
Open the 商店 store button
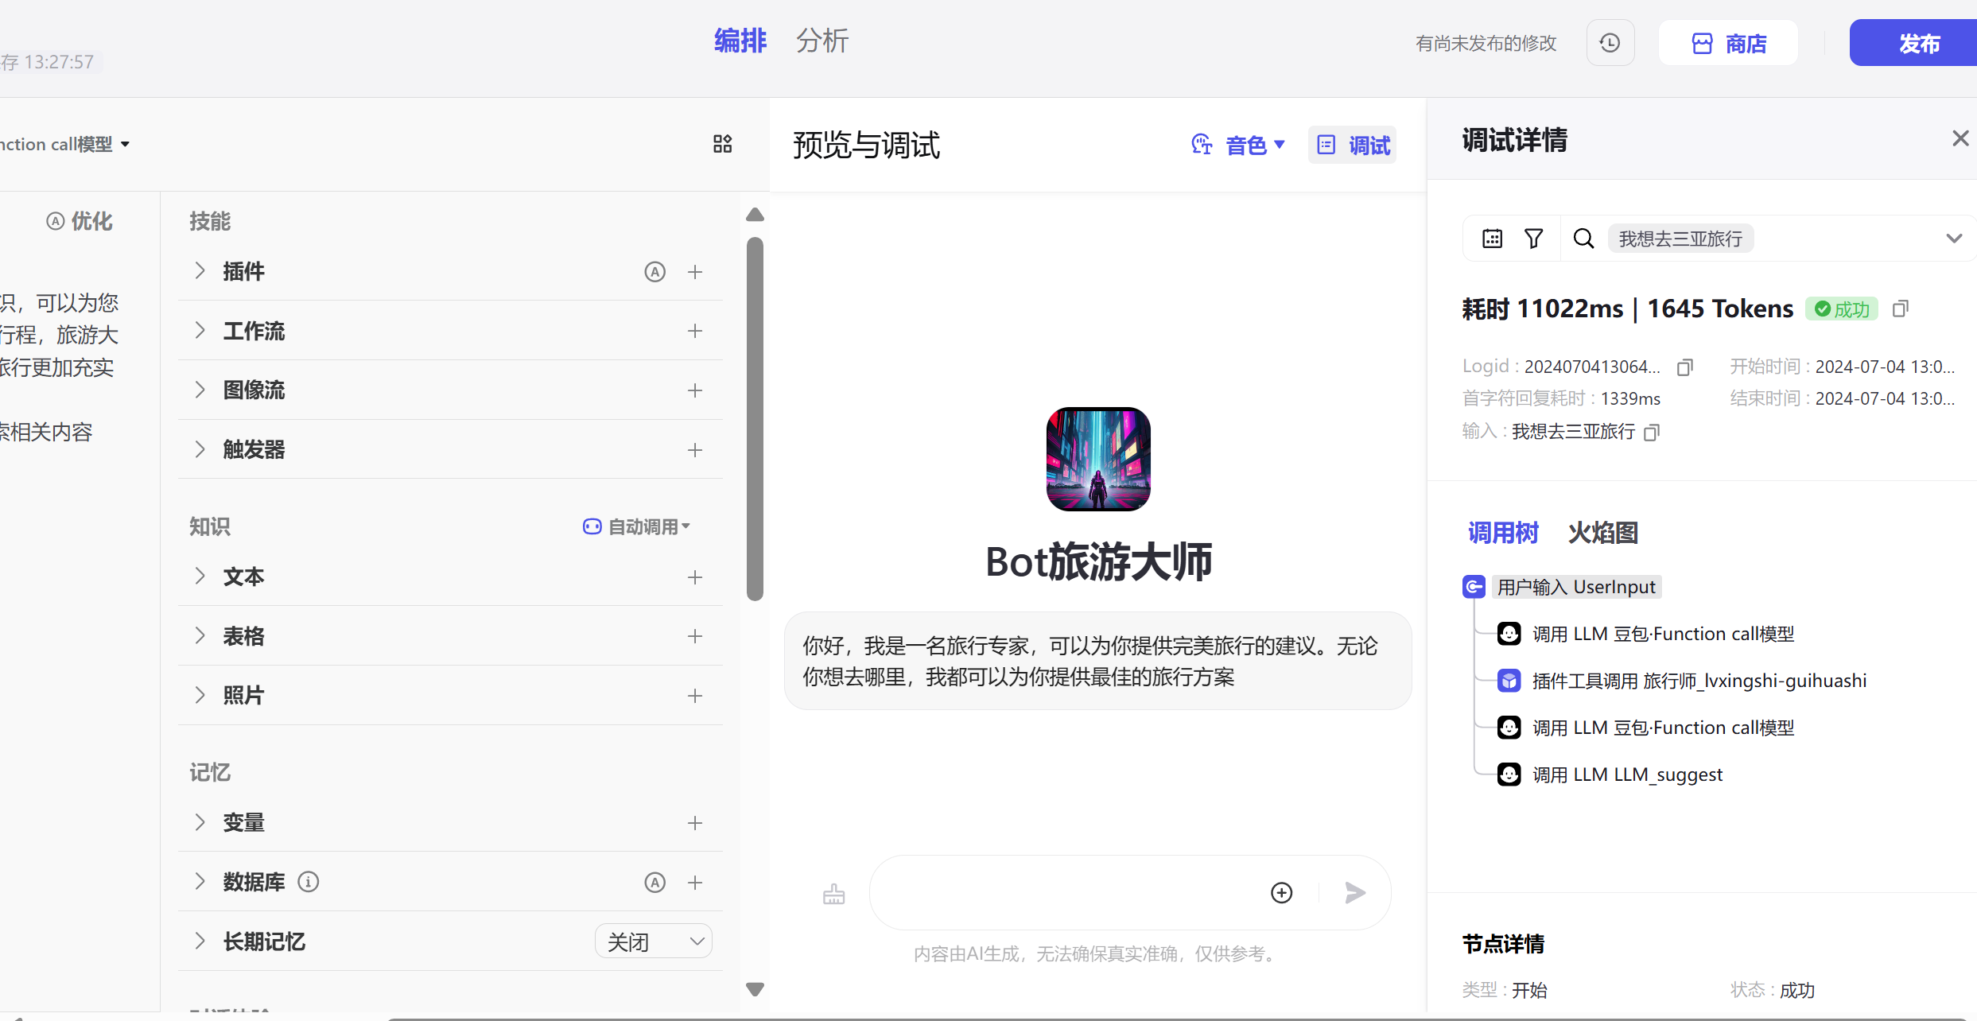(x=1728, y=43)
